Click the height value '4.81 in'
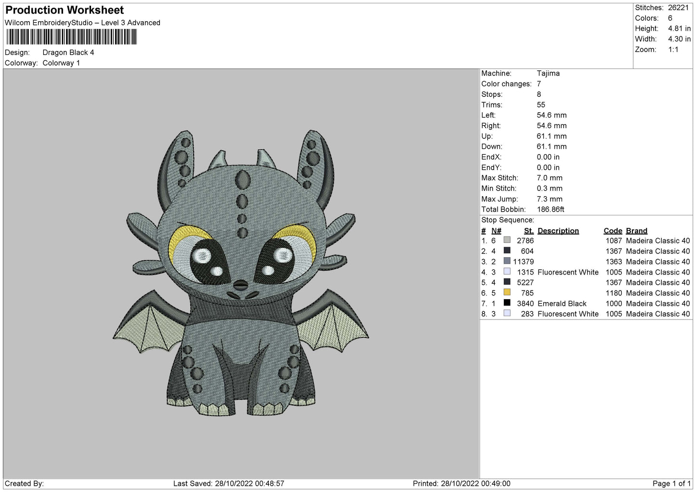Viewport: 696px width, 492px height. pos(679,29)
